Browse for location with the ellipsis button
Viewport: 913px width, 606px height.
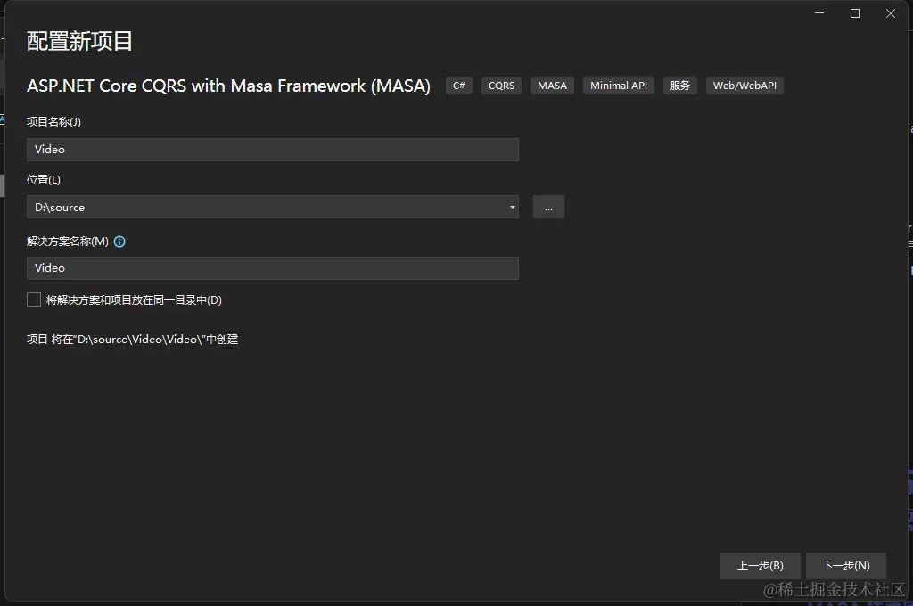point(548,208)
